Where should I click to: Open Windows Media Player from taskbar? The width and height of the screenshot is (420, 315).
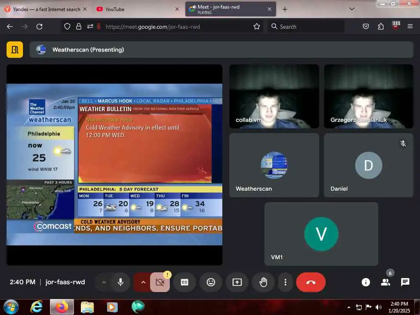tap(112, 307)
